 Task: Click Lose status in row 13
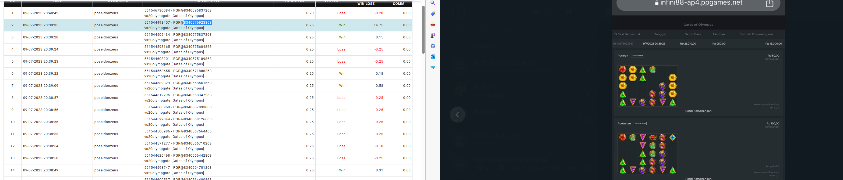click(x=341, y=158)
